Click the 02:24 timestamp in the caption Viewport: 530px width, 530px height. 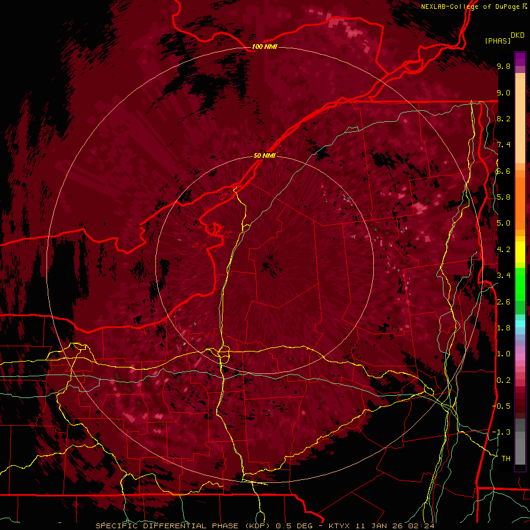click(x=421, y=526)
